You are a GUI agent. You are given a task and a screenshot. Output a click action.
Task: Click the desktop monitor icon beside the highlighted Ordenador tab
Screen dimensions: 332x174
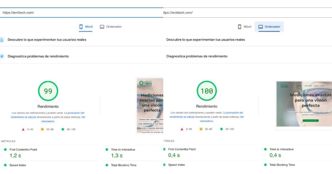point(260,27)
